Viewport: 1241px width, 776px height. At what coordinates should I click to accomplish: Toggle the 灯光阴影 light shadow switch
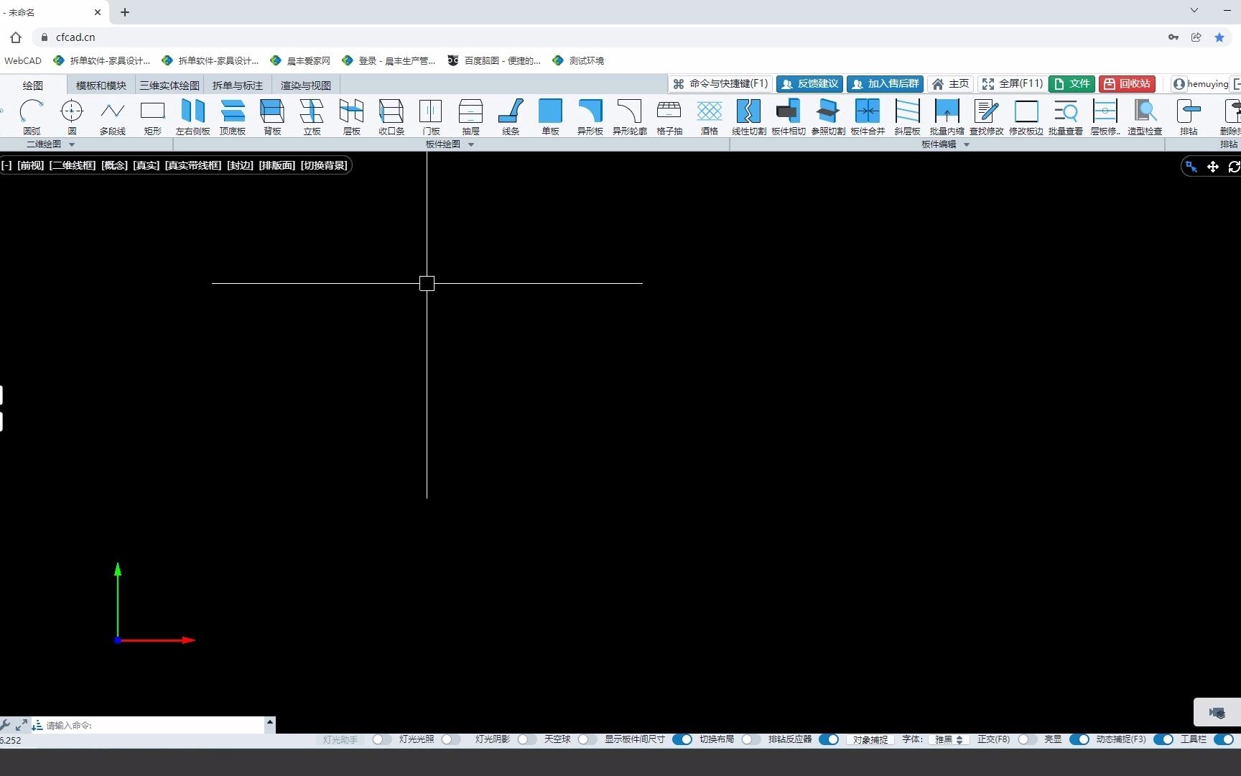(527, 739)
